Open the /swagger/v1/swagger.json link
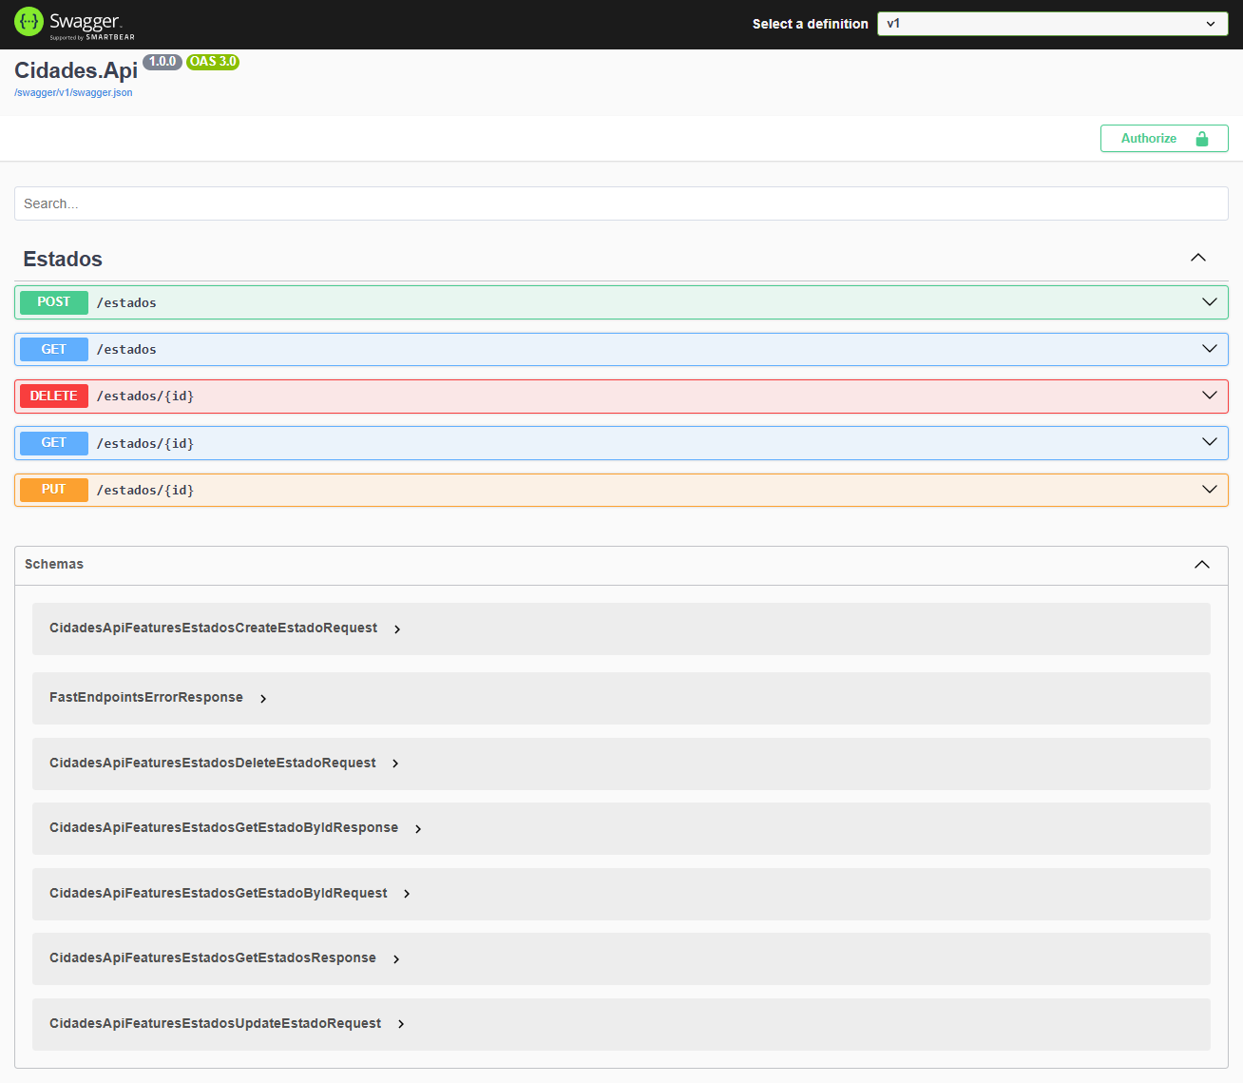The height and width of the screenshot is (1083, 1243). [x=73, y=92]
